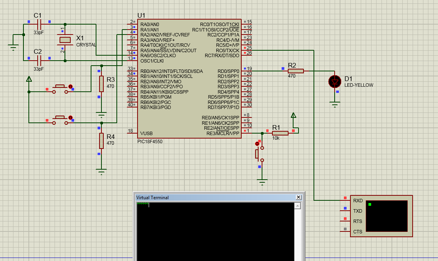Click the LED-YELLOW value label
The width and height of the screenshot is (438, 261).
point(359,85)
